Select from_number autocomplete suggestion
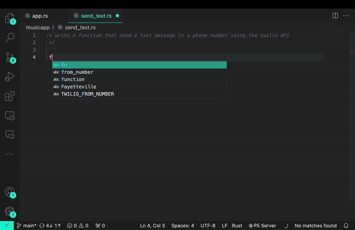Screen dimensions: 355x230 (139, 72)
